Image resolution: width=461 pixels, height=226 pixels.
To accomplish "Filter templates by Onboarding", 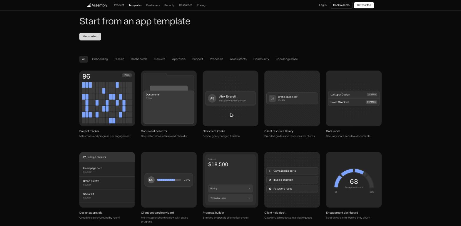I will pos(100,59).
